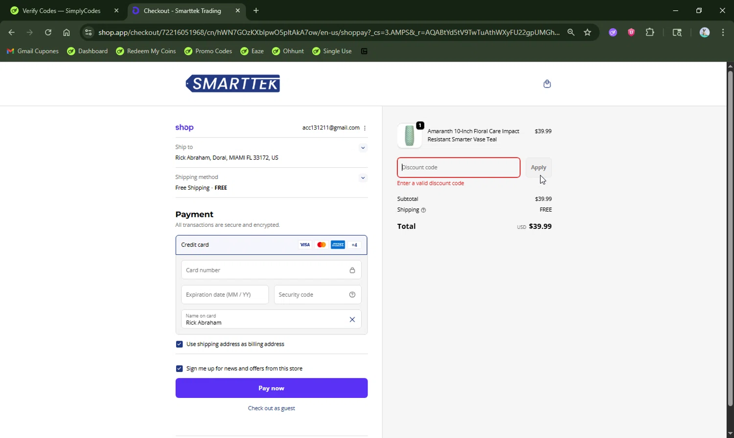Open the Extensions puzzle menu
Viewport: 734px width, 438px height.
click(650, 32)
